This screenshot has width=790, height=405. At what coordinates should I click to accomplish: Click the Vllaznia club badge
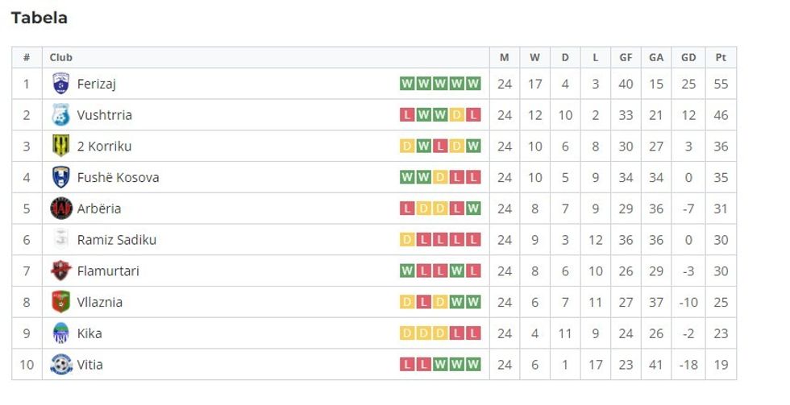pos(60,302)
